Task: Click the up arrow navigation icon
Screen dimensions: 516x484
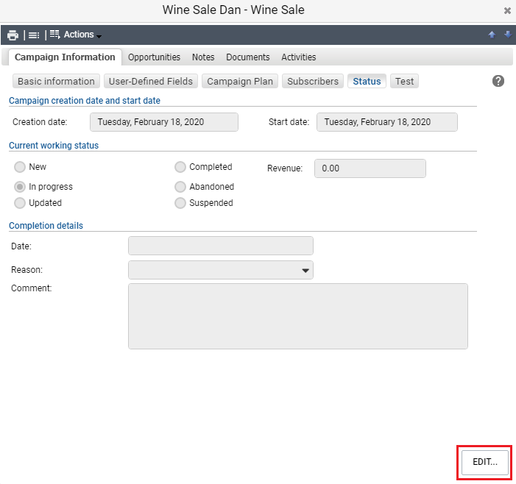Action: coord(492,35)
